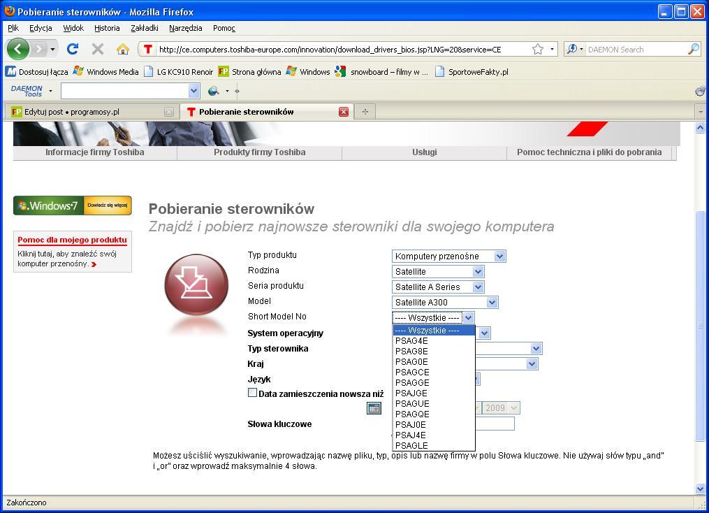The width and height of the screenshot is (709, 513).
Task: Open the address bar history dropdown arrow
Action: tap(552, 50)
